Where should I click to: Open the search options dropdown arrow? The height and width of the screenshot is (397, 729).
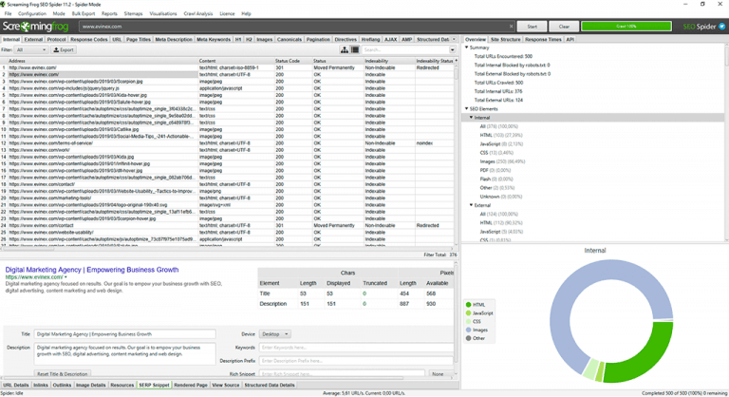coord(452,49)
